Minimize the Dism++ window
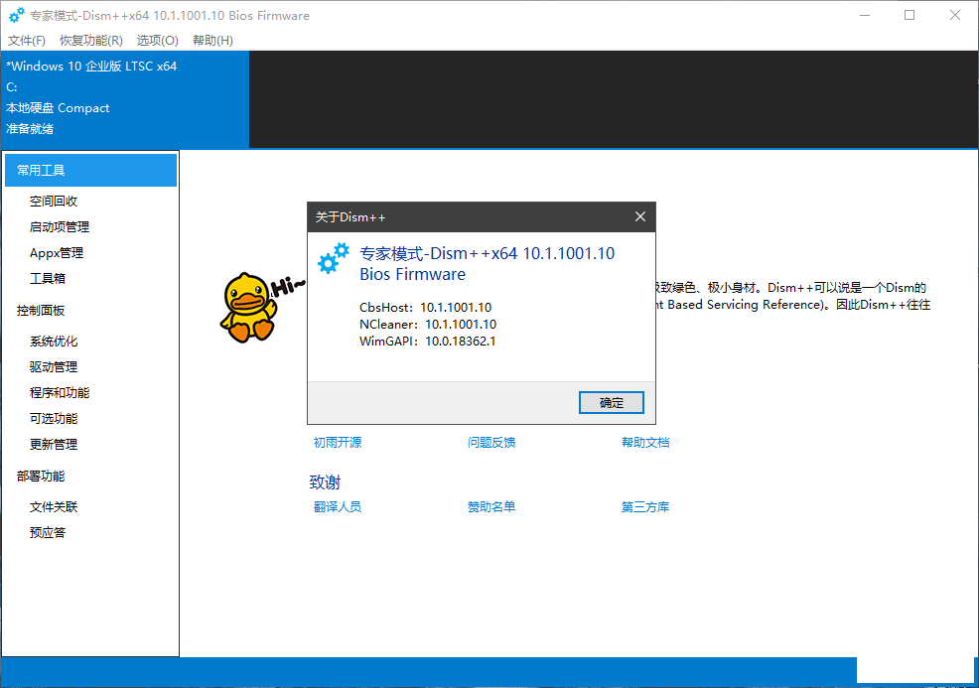979x688 pixels. (x=865, y=15)
